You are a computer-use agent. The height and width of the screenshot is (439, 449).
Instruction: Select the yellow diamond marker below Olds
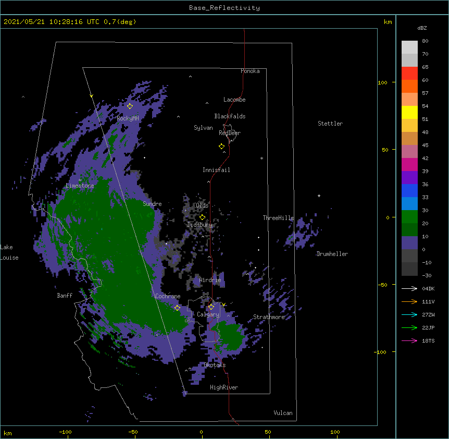(202, 217)
